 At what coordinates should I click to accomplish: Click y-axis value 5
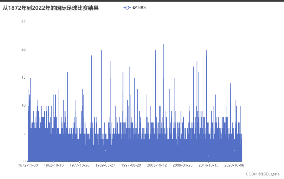[x=24, y=133]
